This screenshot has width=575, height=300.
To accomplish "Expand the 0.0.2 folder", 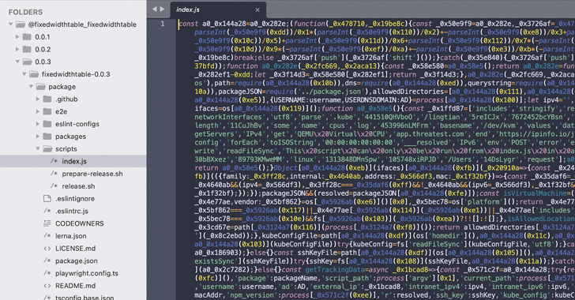I will pyautogui.click(x=17, y=49).
